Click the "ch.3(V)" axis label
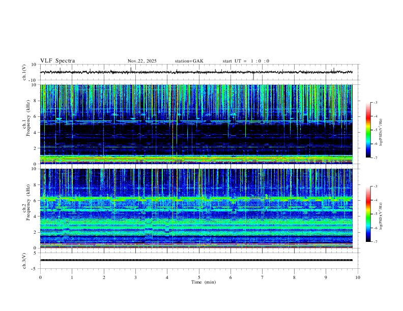This screenshot has width=403, height=311. [24, 261]
